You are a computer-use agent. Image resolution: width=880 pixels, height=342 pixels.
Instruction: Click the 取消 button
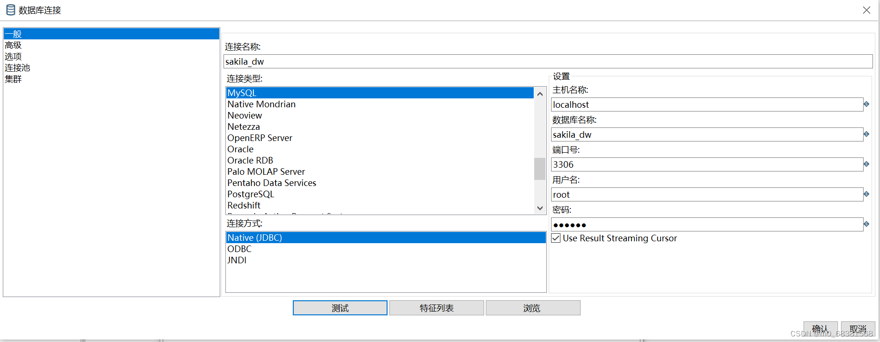point(858,328)
